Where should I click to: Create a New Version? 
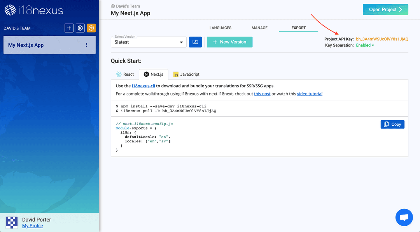(x=229, y=42)
